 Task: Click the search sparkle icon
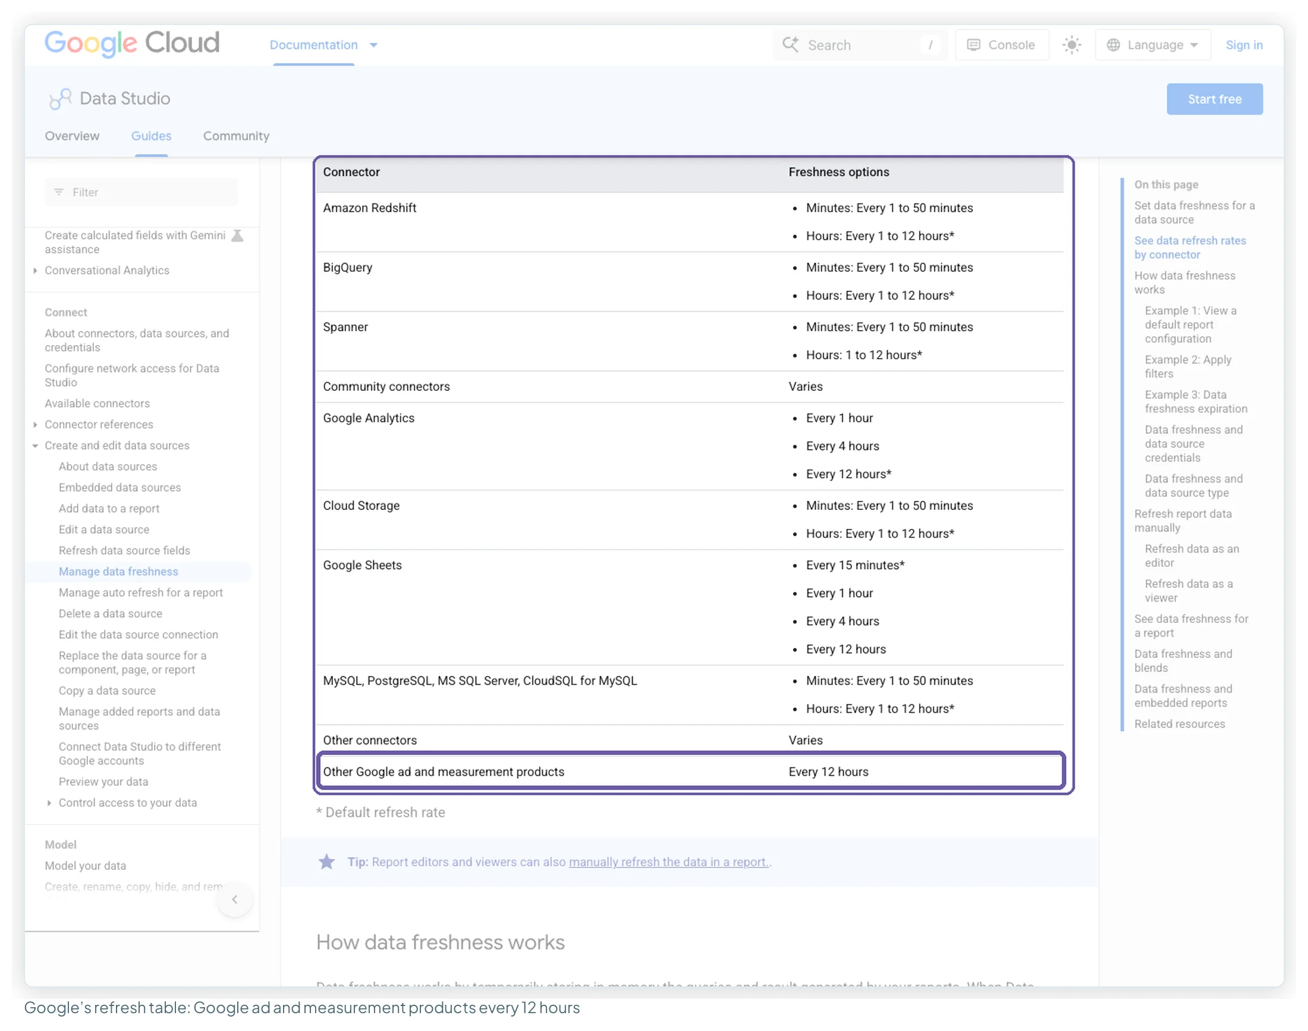point(790,45)
